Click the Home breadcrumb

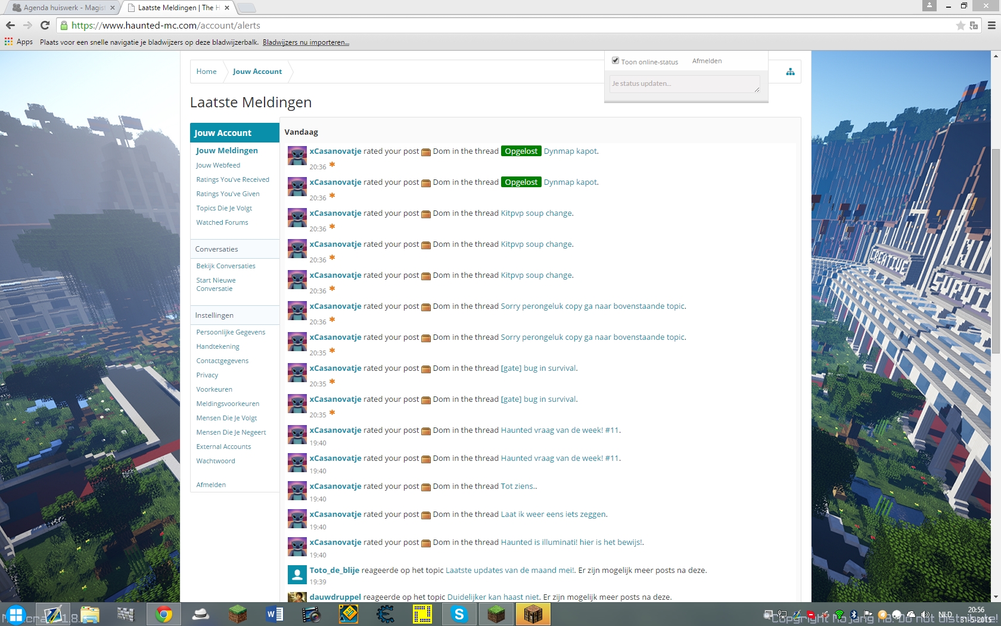[x=206, y=72]
